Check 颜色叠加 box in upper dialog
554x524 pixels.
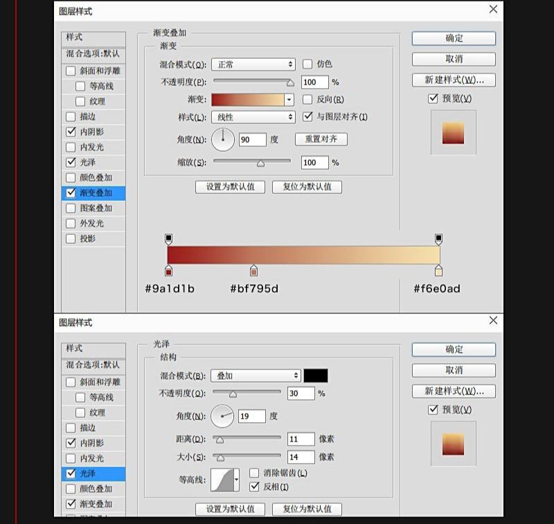pyautogui.click(x=71, y=177)
